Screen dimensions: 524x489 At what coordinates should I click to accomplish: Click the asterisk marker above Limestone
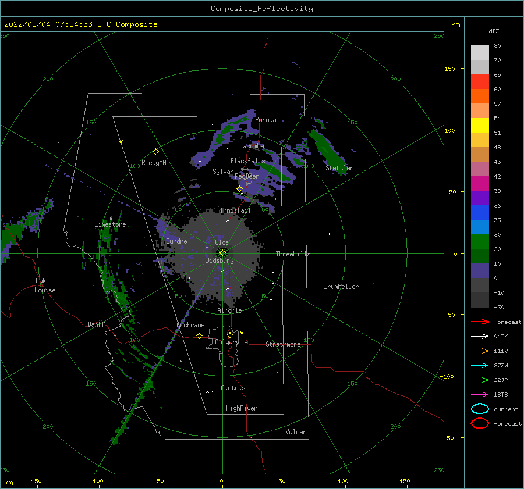tap(110, 219)
